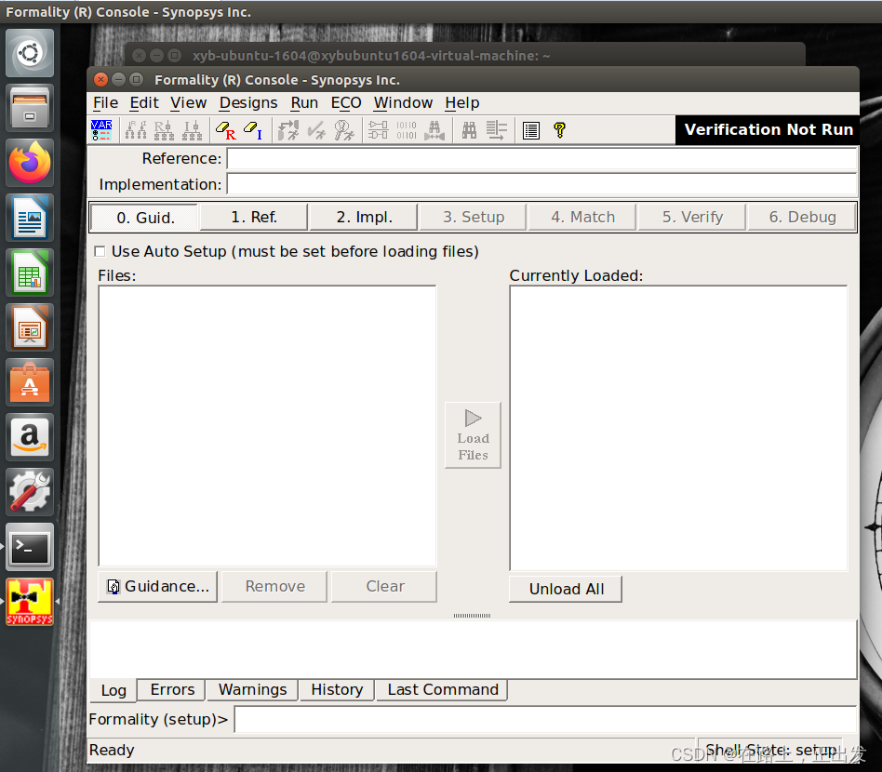Click the indented list arrow toolbar icon
The image size is (882, 772).
tap(497, 130)
